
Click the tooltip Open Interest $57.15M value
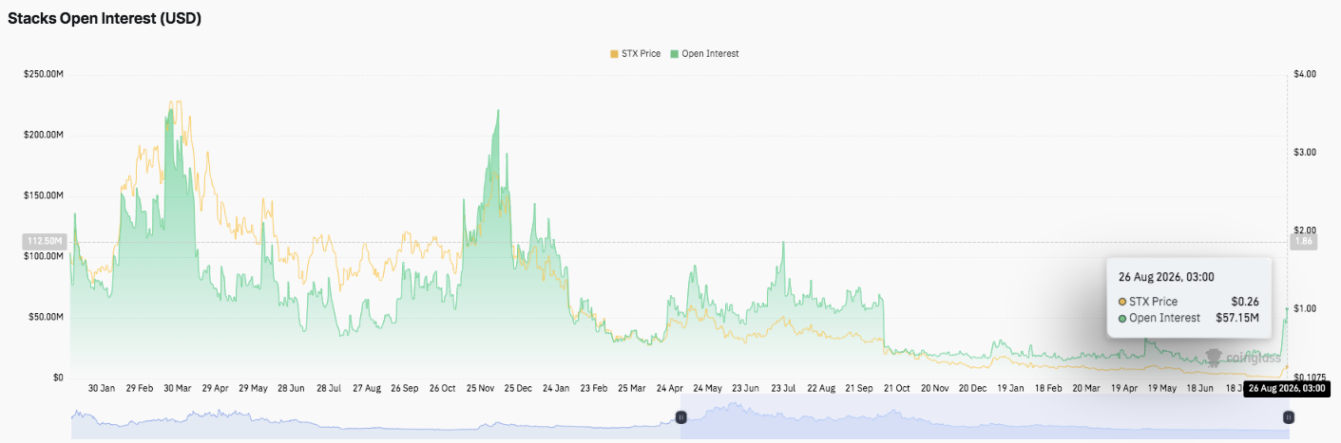[x=1236, y=318]
